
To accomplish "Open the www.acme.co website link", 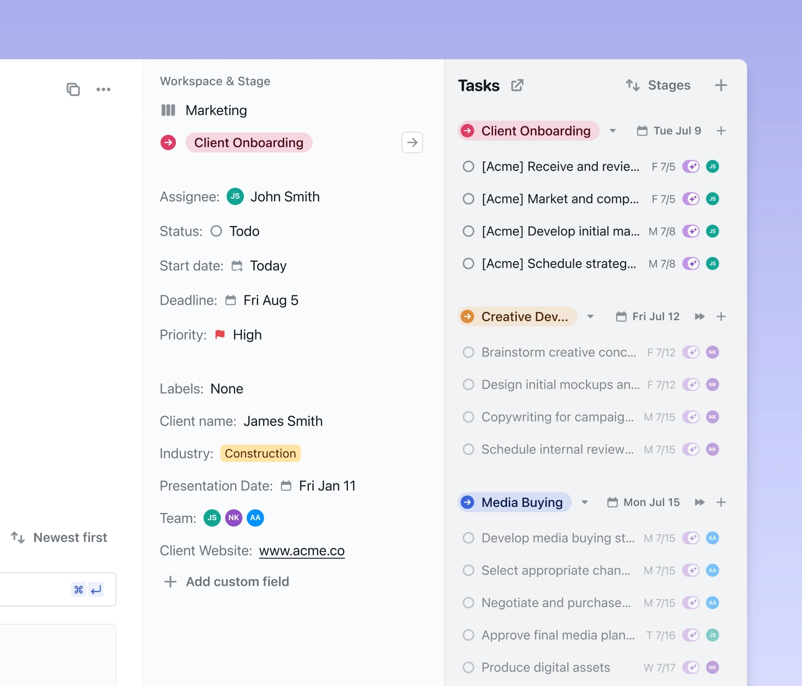I will 302,551.
